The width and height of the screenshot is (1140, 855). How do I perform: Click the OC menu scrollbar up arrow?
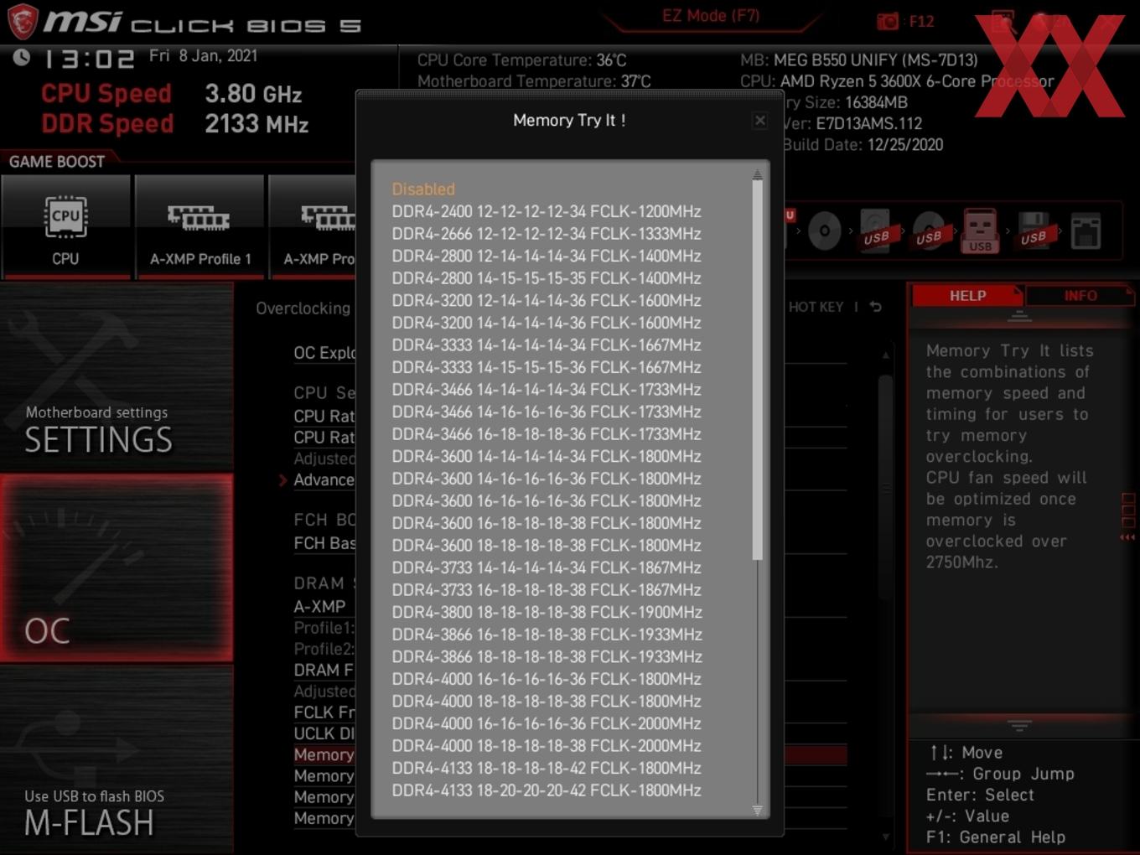[x=886, y=355]
